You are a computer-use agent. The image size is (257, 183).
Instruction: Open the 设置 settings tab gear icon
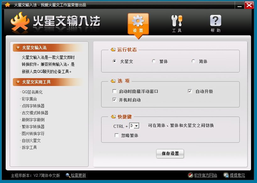[x=138, y=21]
